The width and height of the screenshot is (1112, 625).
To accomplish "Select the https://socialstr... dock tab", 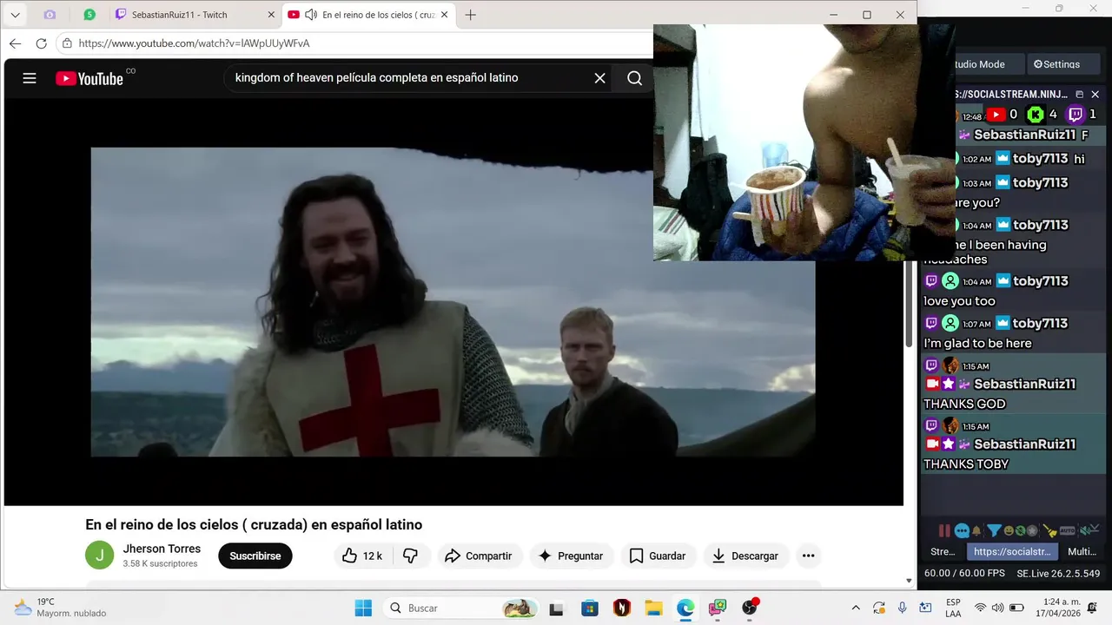I will [1012, 551].
